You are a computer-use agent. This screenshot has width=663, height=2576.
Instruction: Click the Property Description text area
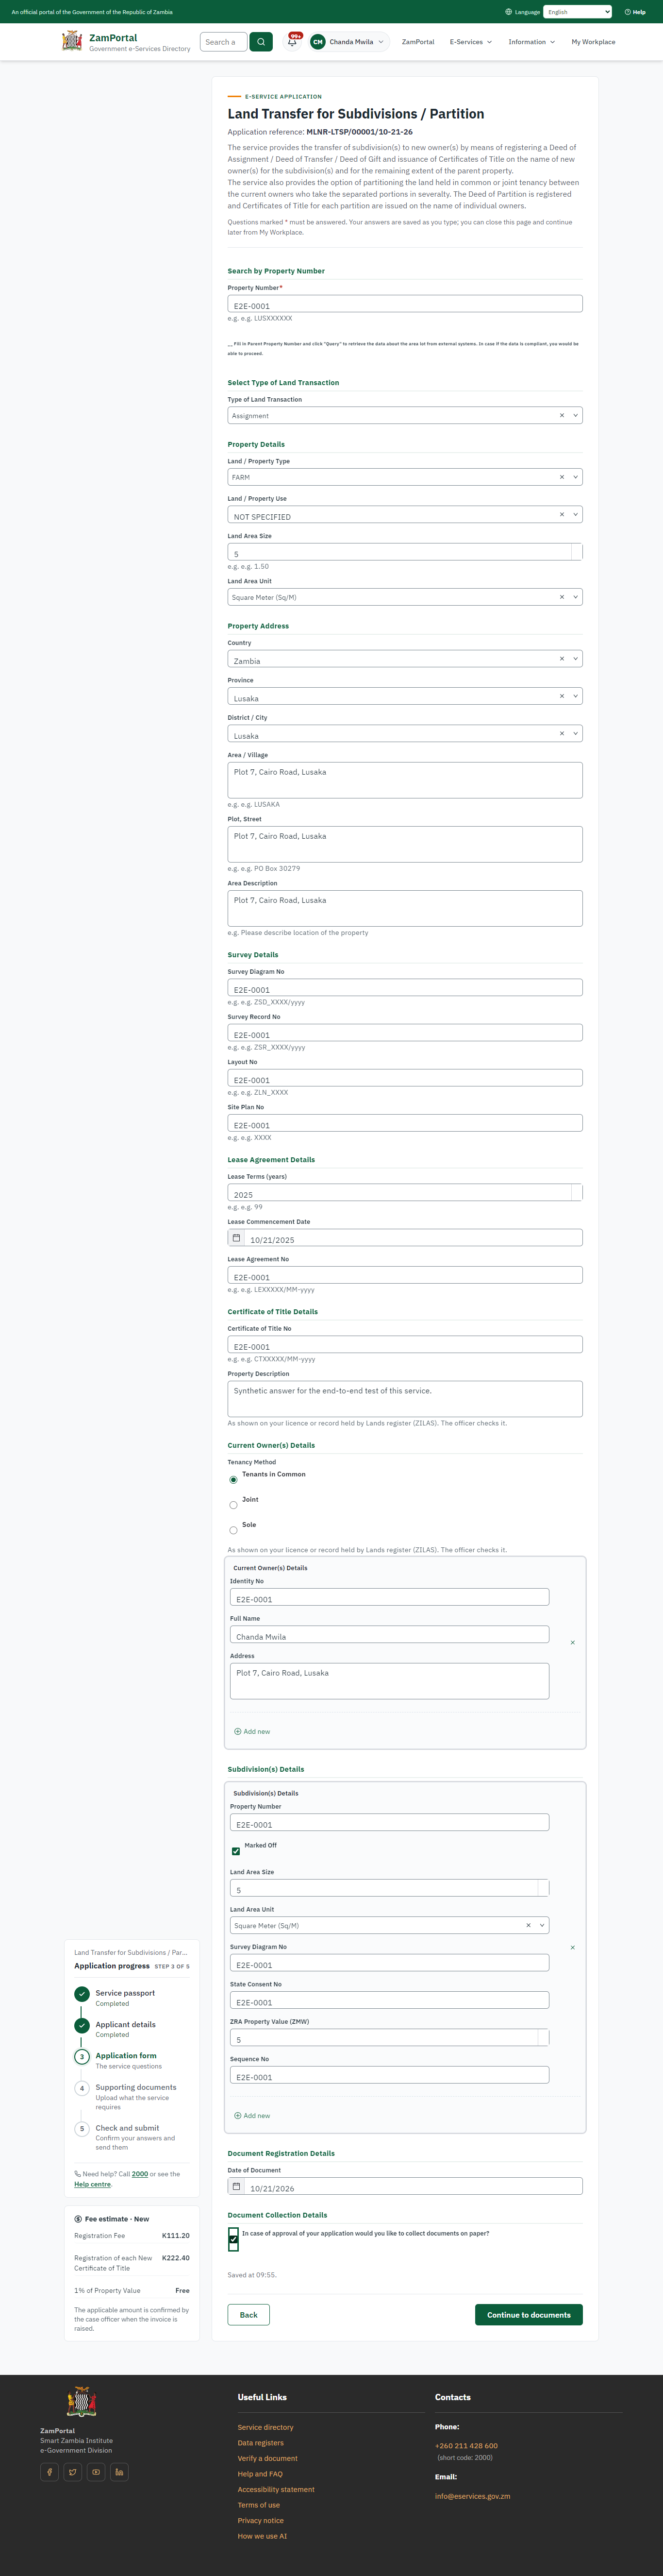tap(405, 1399)
